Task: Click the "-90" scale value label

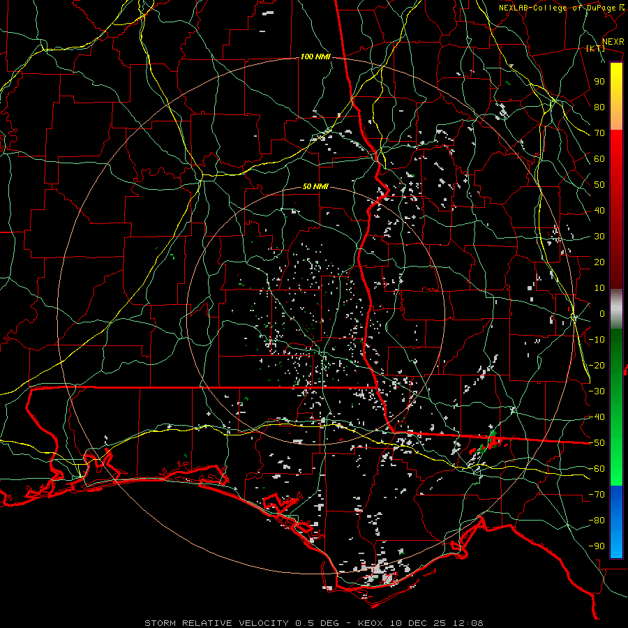Action: (x=597, y=546)
